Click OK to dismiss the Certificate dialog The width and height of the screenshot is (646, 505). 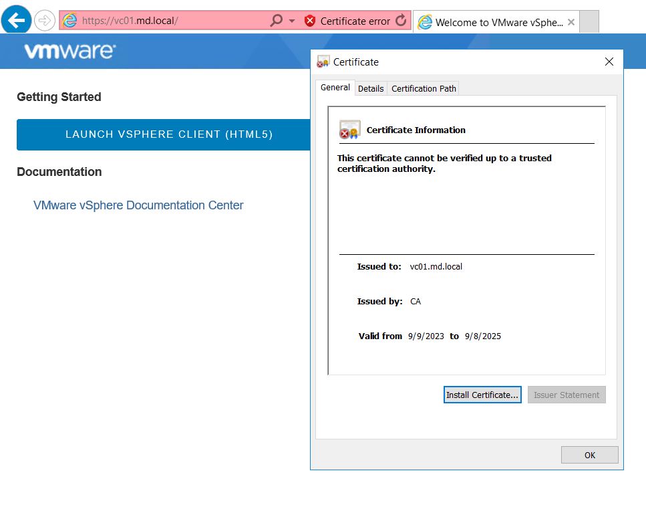pyautogui.click(x=590, y=455)
